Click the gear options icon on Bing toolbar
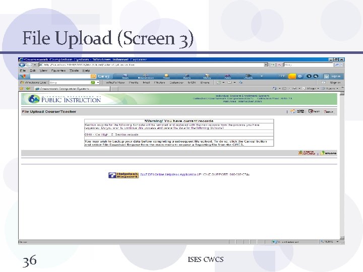This screenshot has width=363, height=272. 300,76
